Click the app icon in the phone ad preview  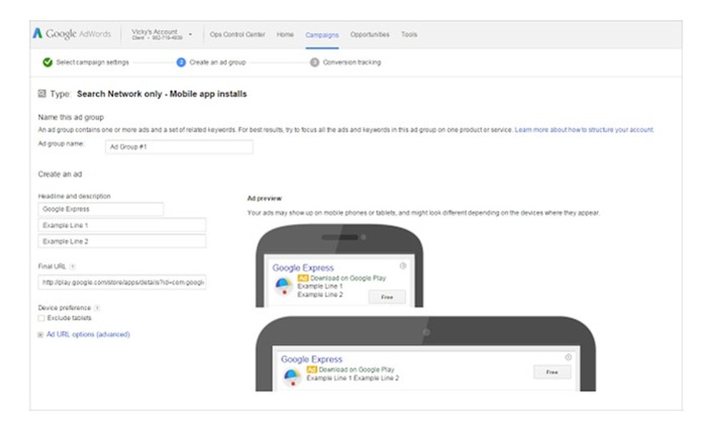284,285
